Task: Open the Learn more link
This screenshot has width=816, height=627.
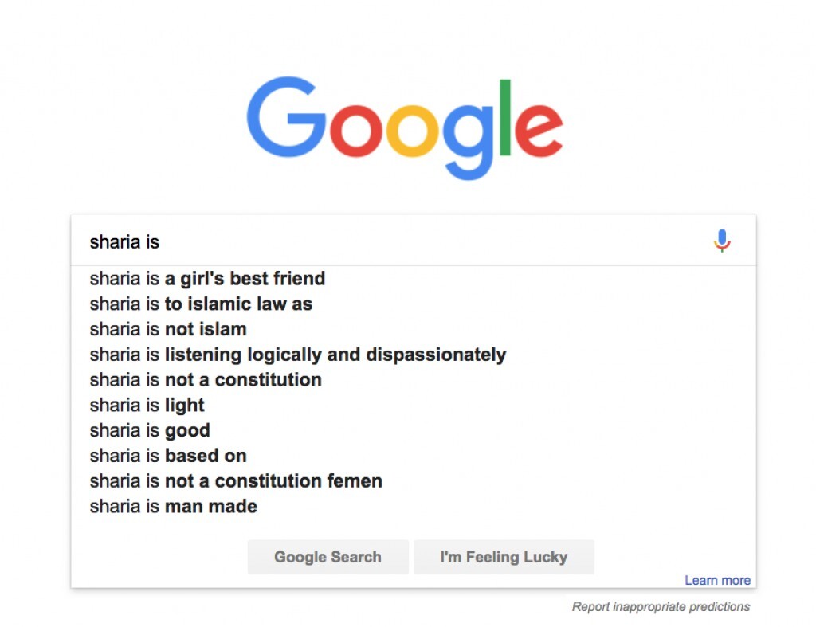Action: [x=717, y=581]
